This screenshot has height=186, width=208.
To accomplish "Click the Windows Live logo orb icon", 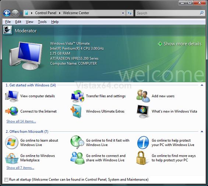I will click(x=12, y=142).
